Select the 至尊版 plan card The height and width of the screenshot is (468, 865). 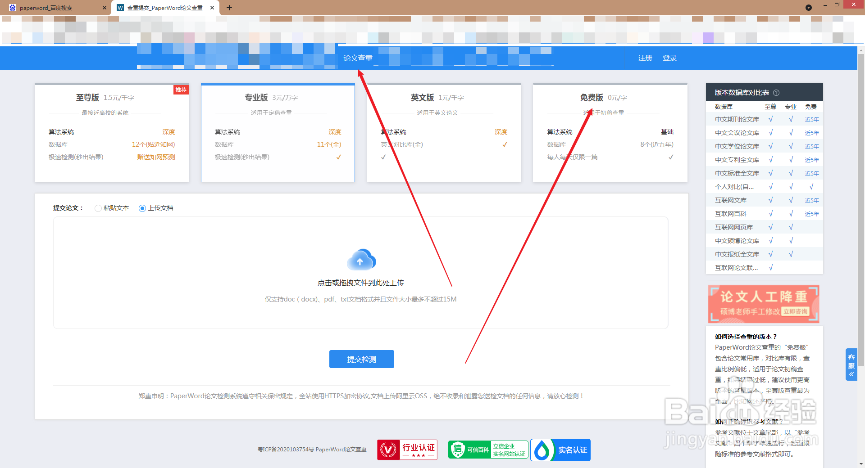(x=112, y=133)
